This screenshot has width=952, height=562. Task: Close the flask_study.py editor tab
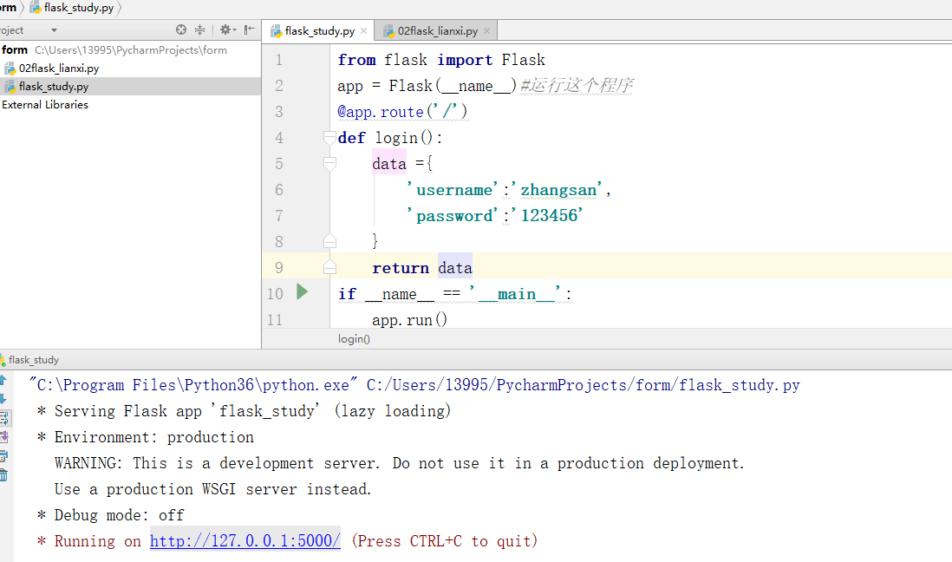click(x=363, y=31)
